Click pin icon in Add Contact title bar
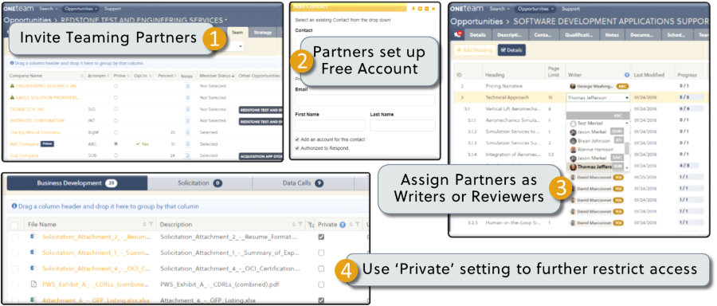Screen dimensions: 717x306 pyautogui.click(x=413, y=8)
